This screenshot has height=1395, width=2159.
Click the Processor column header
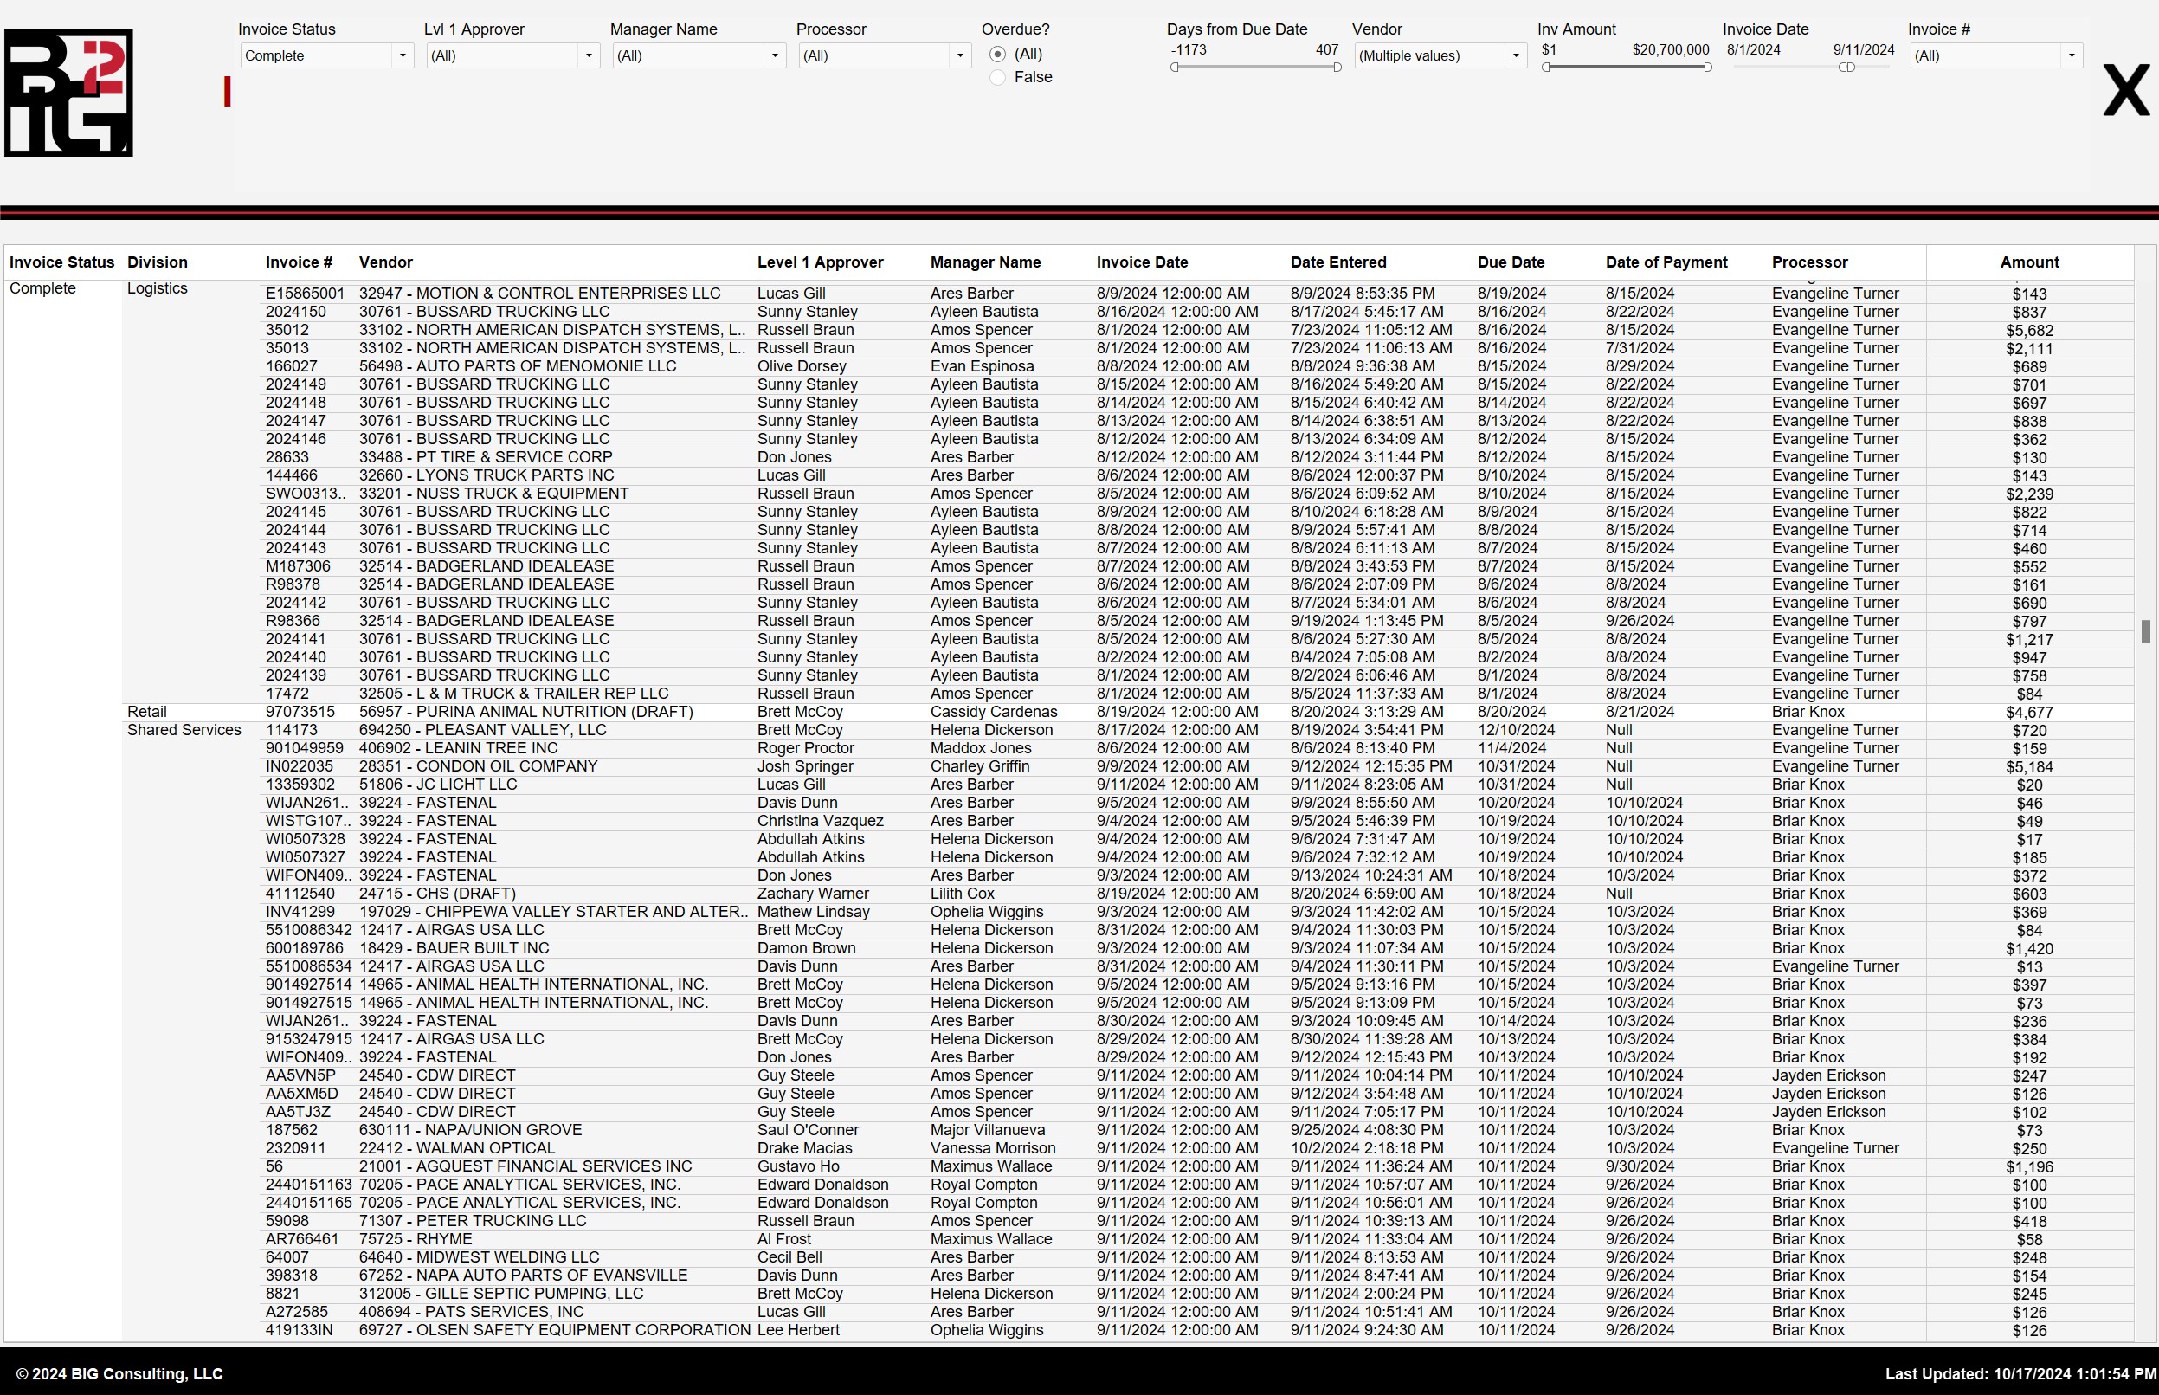pyautogui.click(x=1809, y=262)
